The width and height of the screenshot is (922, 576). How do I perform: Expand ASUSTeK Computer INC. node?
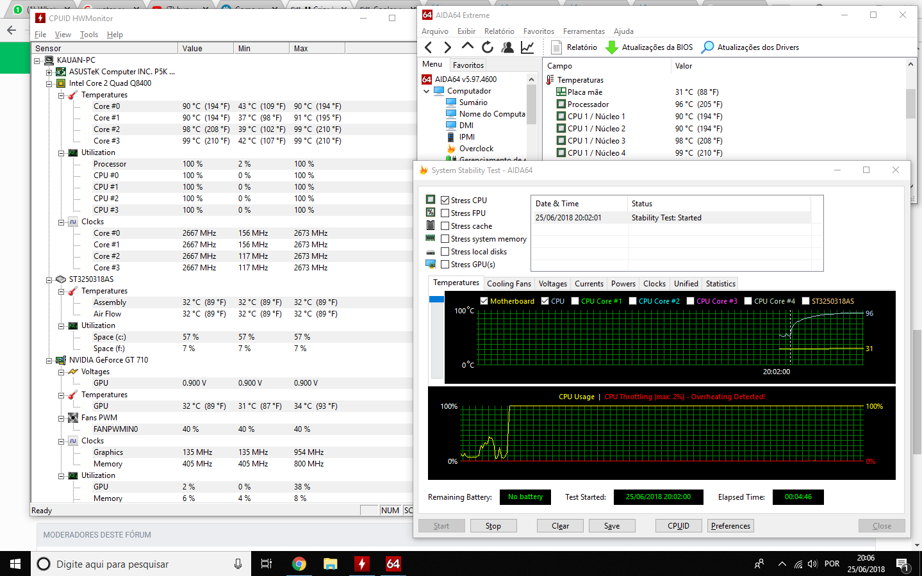point(49,72)
